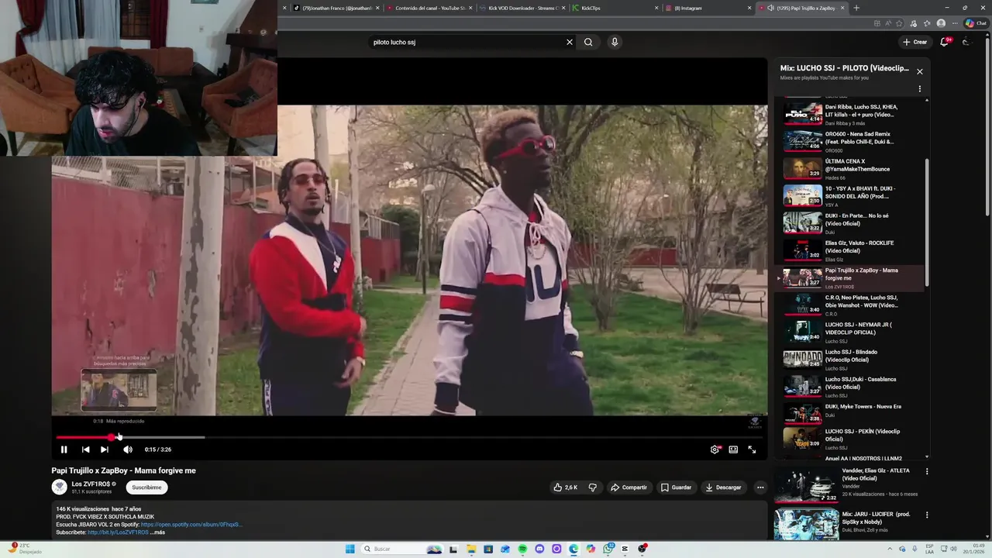Switch to the Instagram browser tab
The height and width of the screenshot is (558, 992).
705,8
